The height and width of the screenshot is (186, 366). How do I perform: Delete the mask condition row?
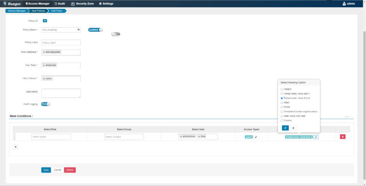(343, 137)
